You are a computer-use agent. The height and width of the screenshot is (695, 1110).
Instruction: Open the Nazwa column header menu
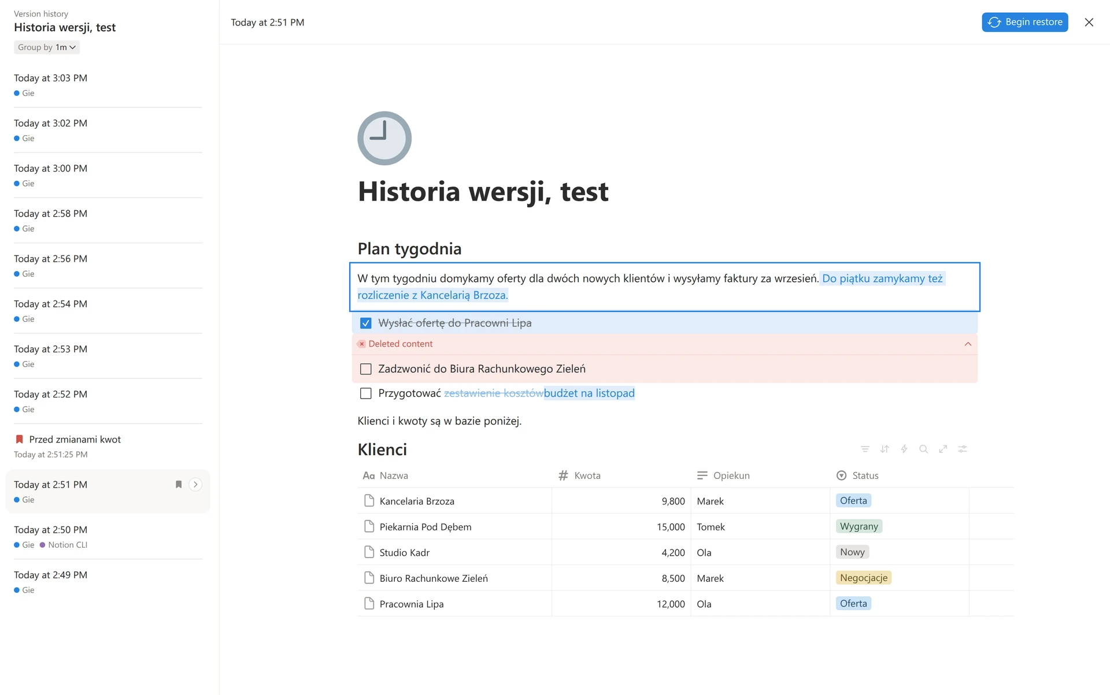click(454, 475)
